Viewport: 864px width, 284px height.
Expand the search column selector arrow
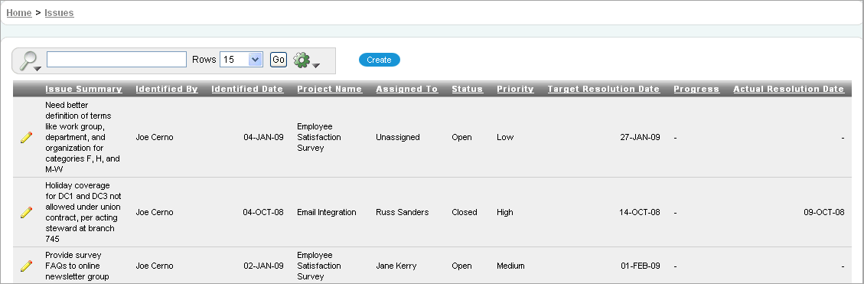37,68
